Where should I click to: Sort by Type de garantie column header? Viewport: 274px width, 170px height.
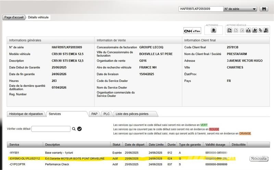[190, 145]
